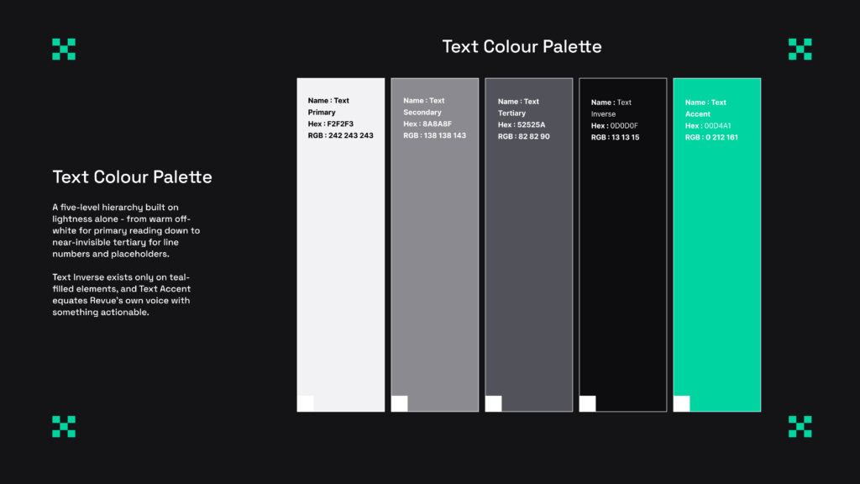The image size is (860, 484).
Task: Click the top-left green checker logo
Action: click(x=64, y=49)
